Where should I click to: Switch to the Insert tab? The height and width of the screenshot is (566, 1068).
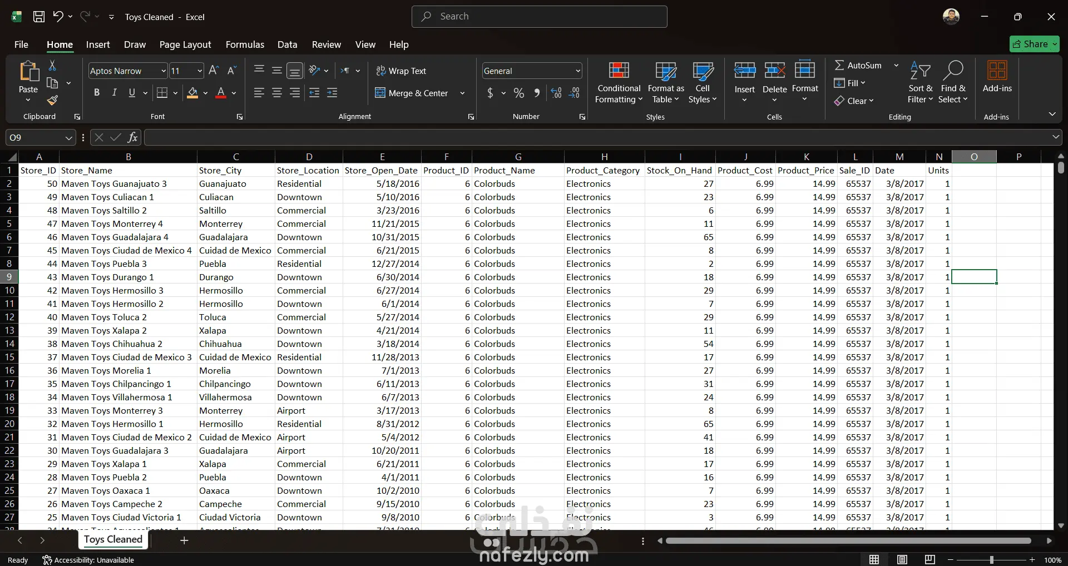point(98,44)
